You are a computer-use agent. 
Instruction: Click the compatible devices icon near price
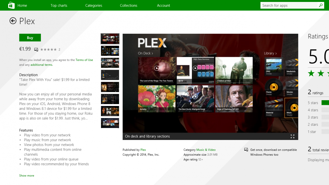pyautogui.click(x=36, y=50)
